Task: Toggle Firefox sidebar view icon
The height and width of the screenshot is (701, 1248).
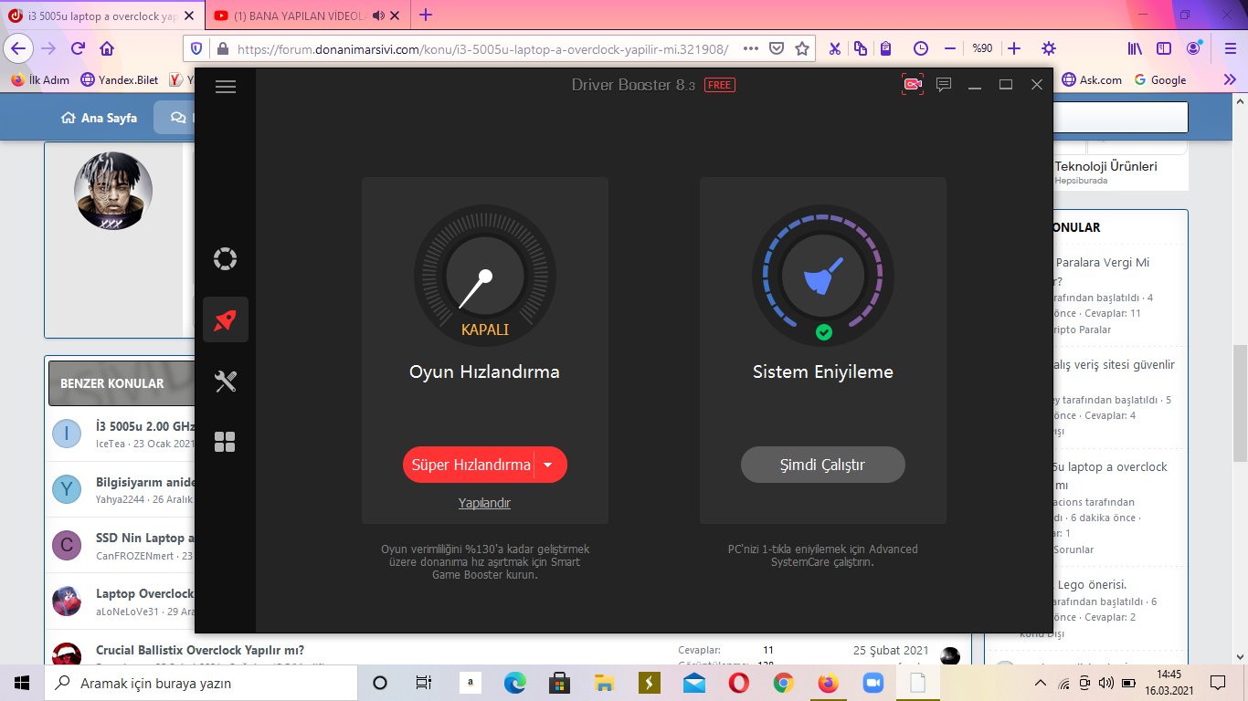Action: coord(1164,48)
